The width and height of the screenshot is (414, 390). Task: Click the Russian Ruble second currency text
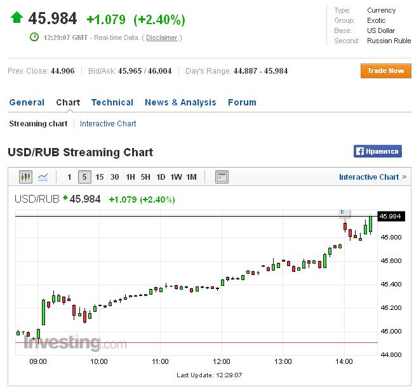(389, 41)
